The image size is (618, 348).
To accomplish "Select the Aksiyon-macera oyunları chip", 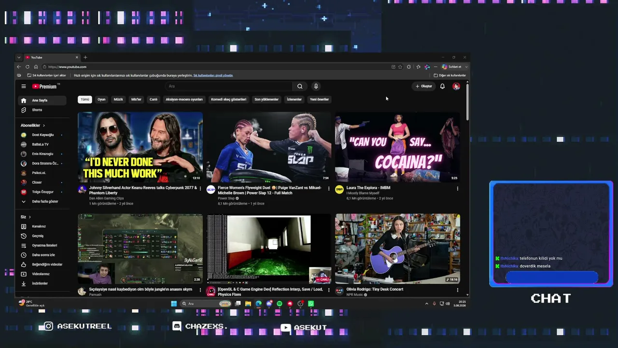I will pyautogui.click(x=184, y=100).
